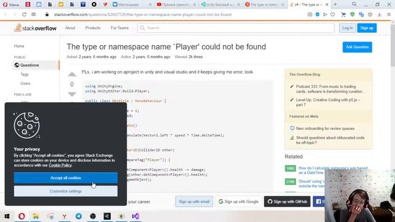
Task: Open the shopping cart extension icon
Action: [343, 15]
